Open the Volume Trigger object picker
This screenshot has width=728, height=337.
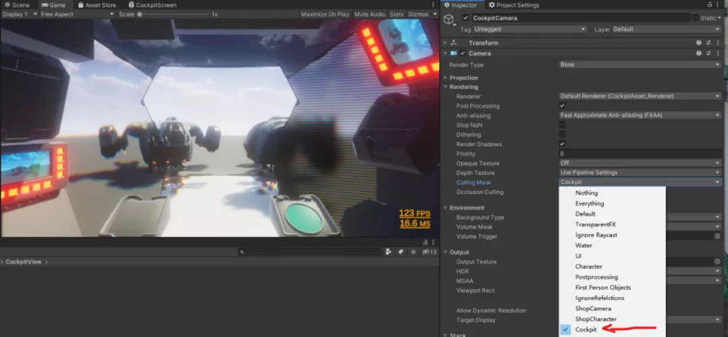pos(717,237)
